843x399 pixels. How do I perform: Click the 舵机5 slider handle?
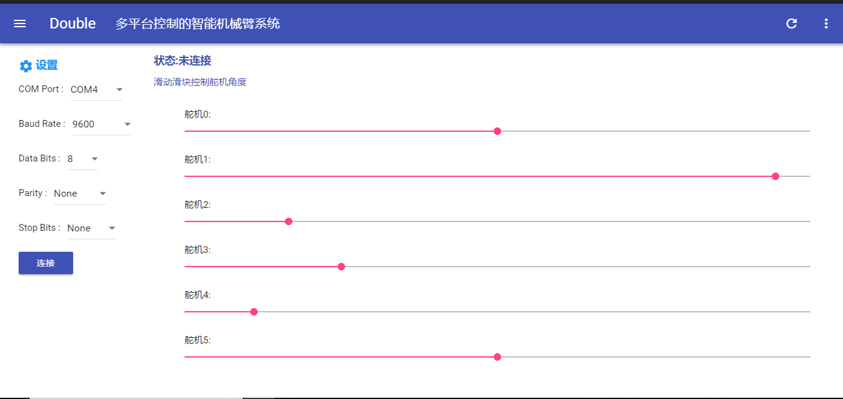click(x=497, y=357)
